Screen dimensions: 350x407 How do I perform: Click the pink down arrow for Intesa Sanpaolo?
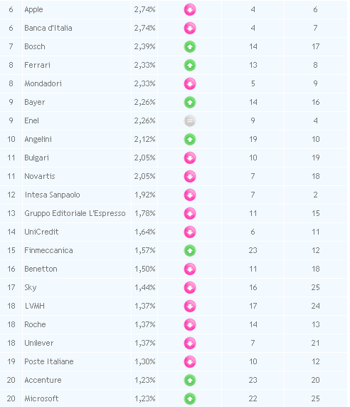tap(190, 195)
